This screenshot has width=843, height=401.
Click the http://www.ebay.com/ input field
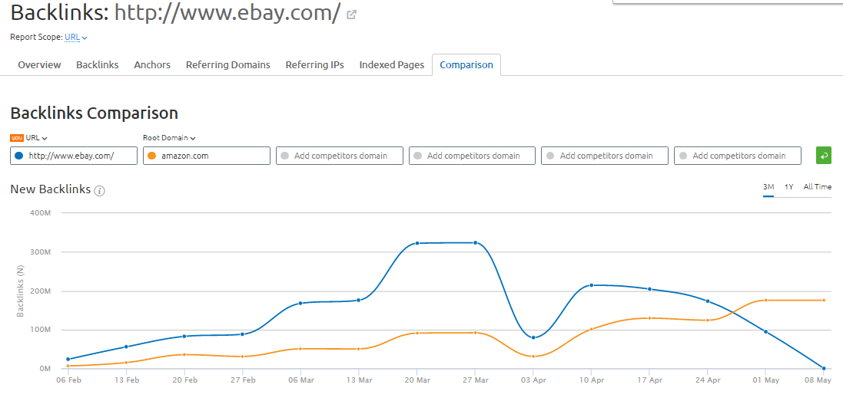point(74,156)
